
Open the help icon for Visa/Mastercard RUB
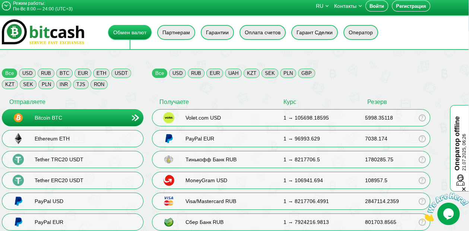[x=422, y=201]
